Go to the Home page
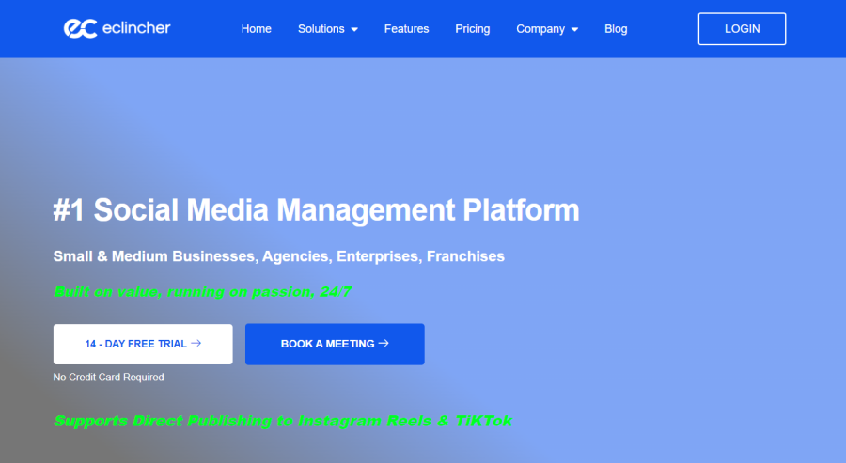The image size is (846, 463). (257, 29)
